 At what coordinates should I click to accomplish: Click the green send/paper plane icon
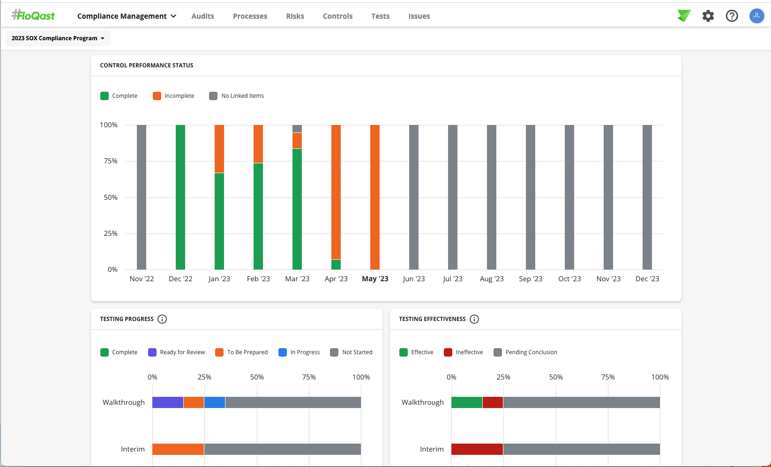pos(684,15)
